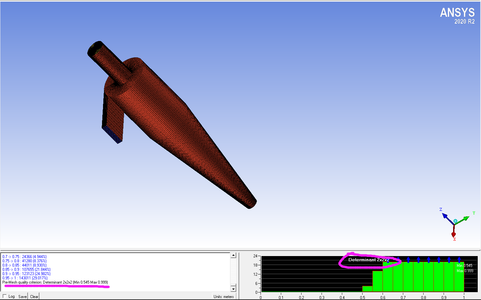
Task: Enable the Log checkbox
Action: click(5, 296)
